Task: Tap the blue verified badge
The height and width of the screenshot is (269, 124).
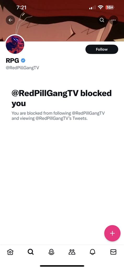Action: pyautogui.click(x=23, y=60)
